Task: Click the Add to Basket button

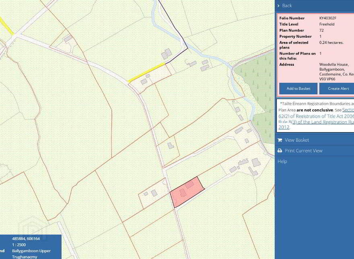Action: [298, 89]
